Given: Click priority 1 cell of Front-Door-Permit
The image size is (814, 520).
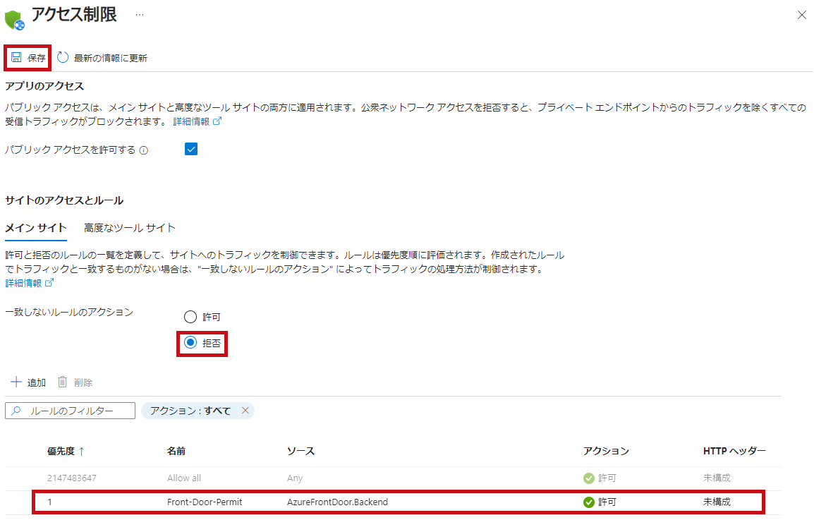Looking at the screenshot, I should click(50, 502).
